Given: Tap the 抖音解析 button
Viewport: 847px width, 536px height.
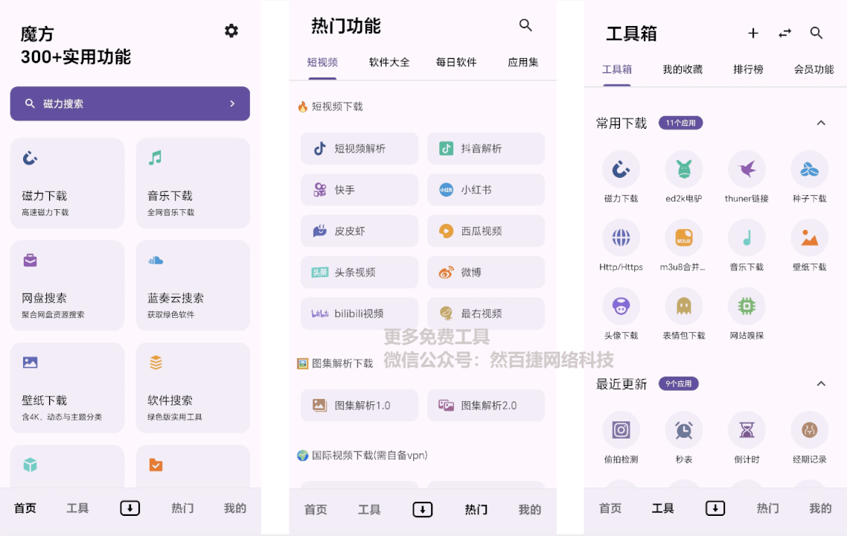Looking at the screenshot, I should point(485,148).
